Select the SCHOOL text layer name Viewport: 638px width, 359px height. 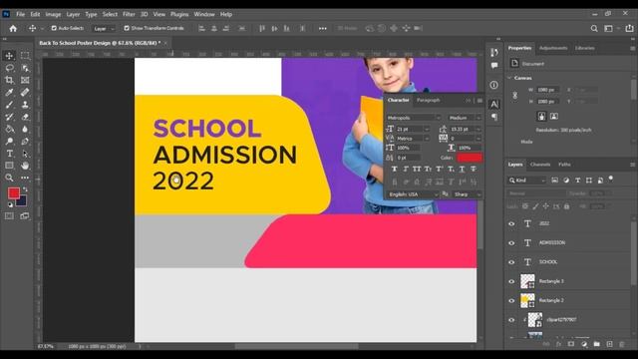(x=548, y=262)
